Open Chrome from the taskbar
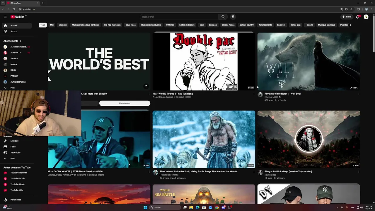The height and width of the screenshot is (211, 375). (x=217, y=207)
